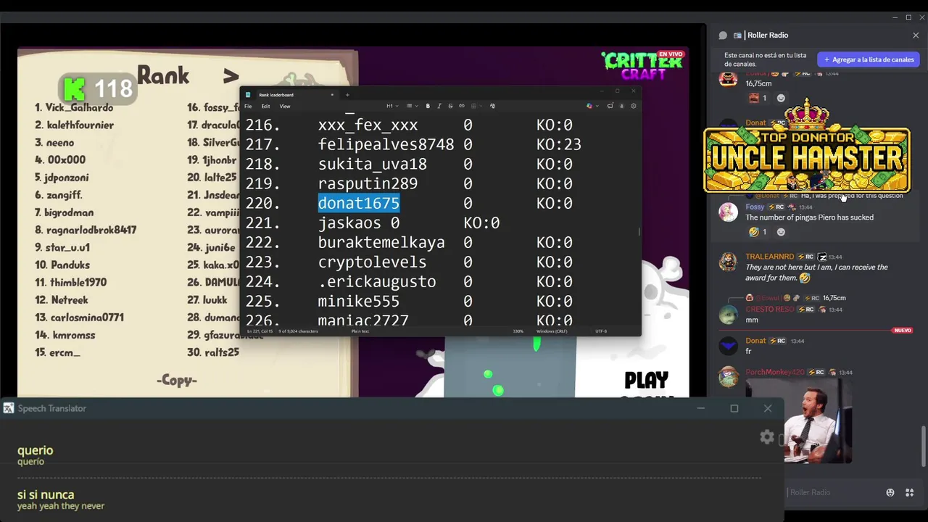
Task: Close the Roller Radio chat panel
Action: (x=916, y=35)
